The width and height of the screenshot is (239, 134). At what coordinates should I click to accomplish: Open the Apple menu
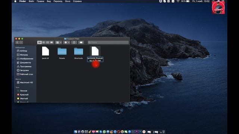pyautogui.click(x=15, y=1)
